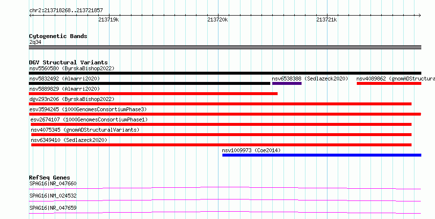Open esv2674107 1000GenomesConsortiumPhase1 label
Image resolution: width=435 pixels, height=219 pixels.
pos(89,119)
